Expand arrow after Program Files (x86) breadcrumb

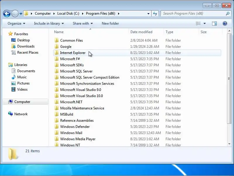point(119,13)
